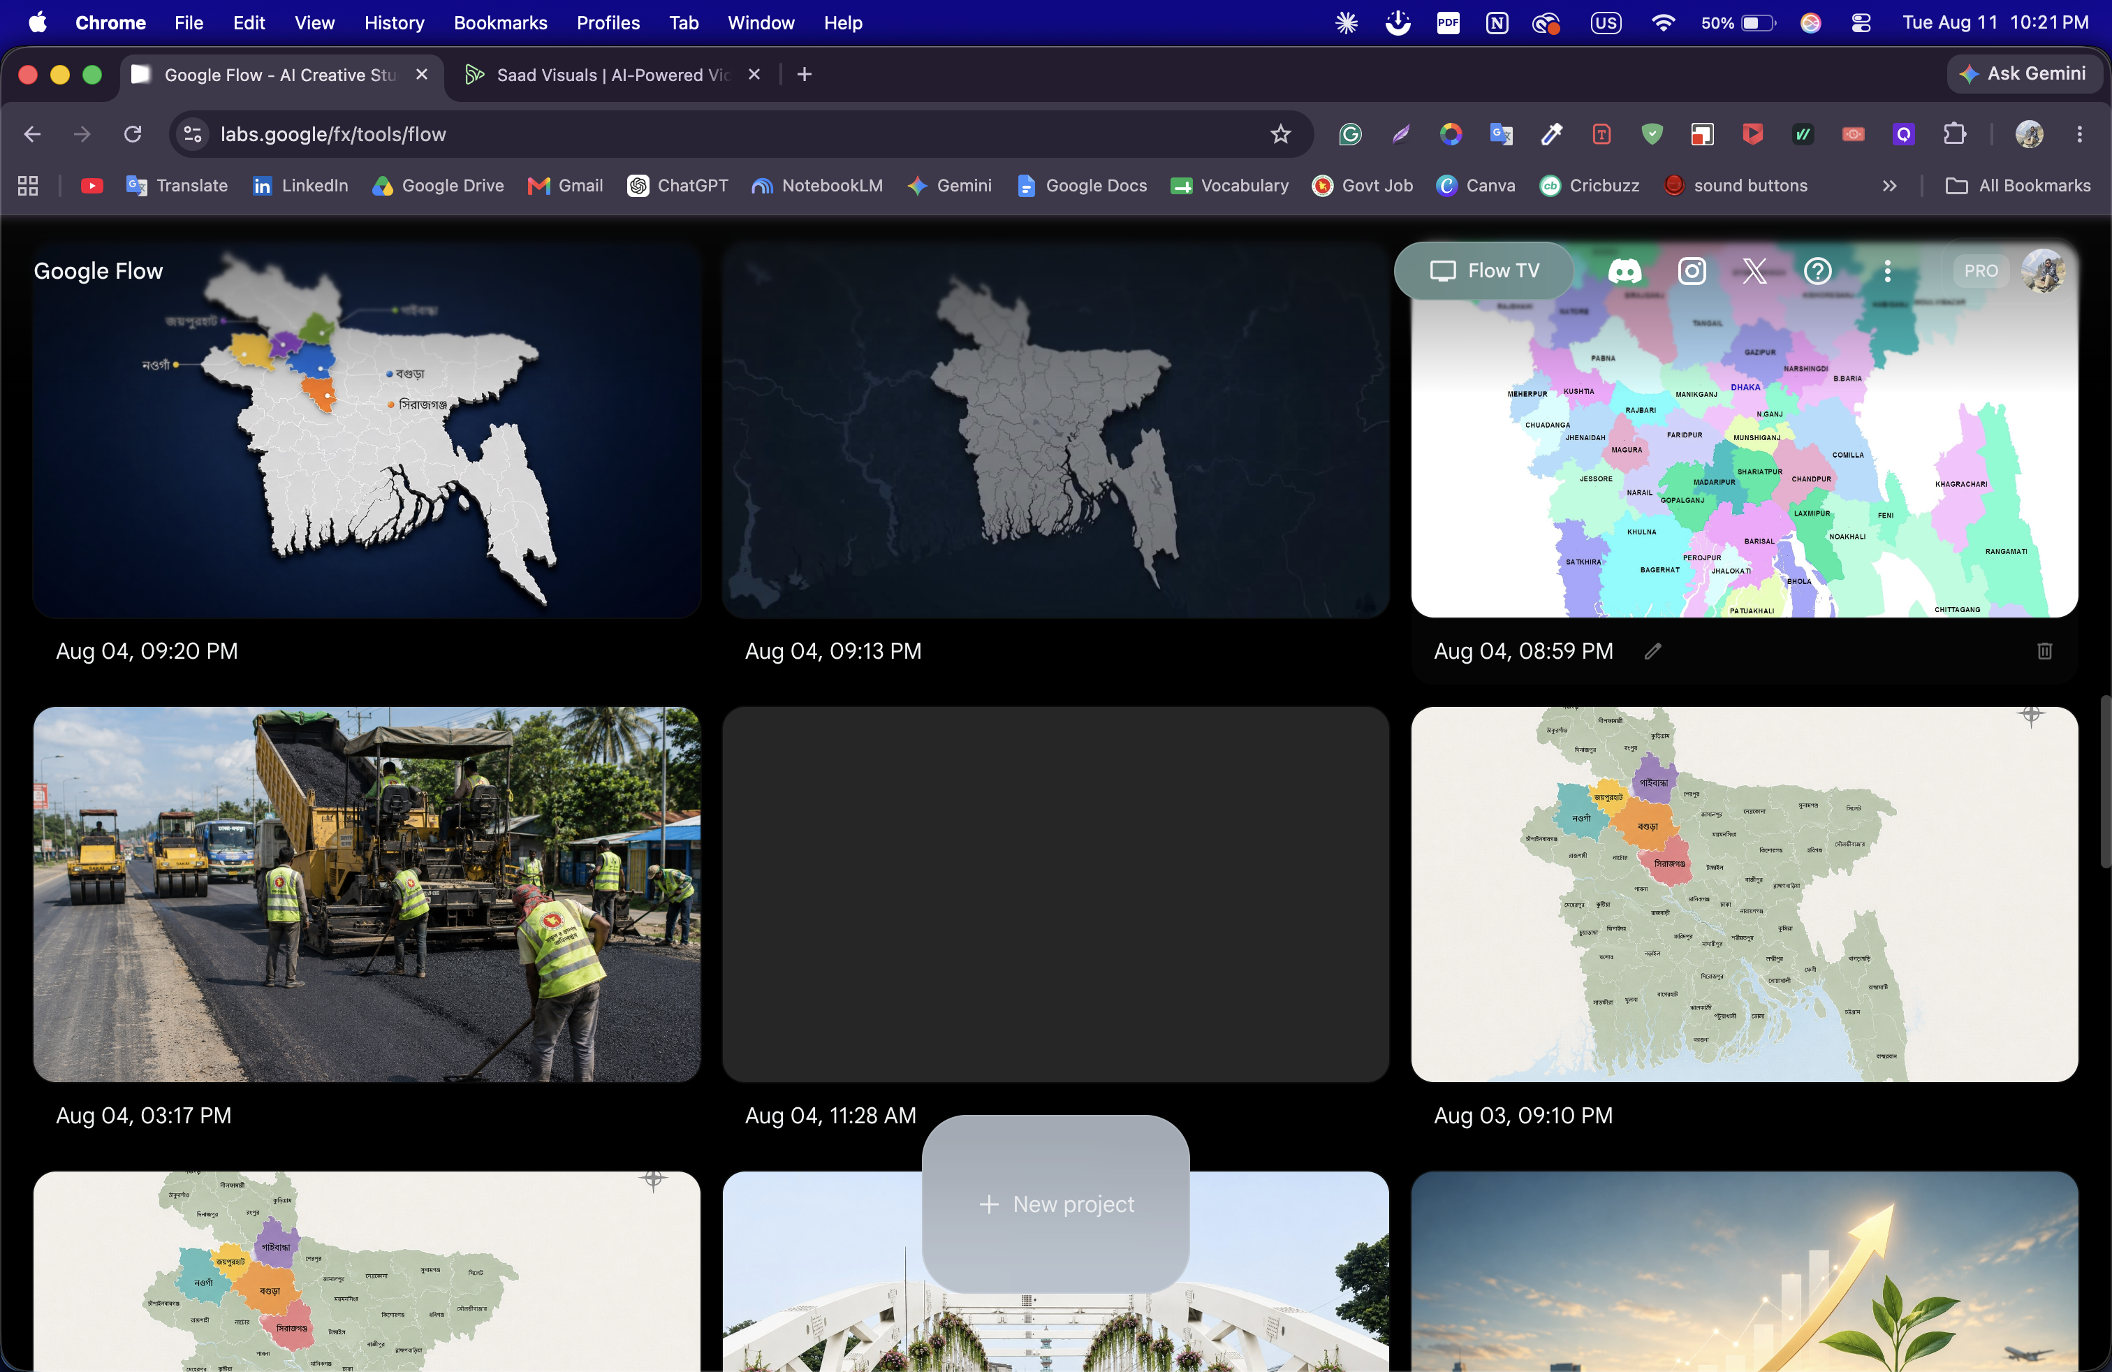The height and width of the screenshot is (1372, 2112).
Task: Open the Instagram icon link
Action: (1692, 270)
